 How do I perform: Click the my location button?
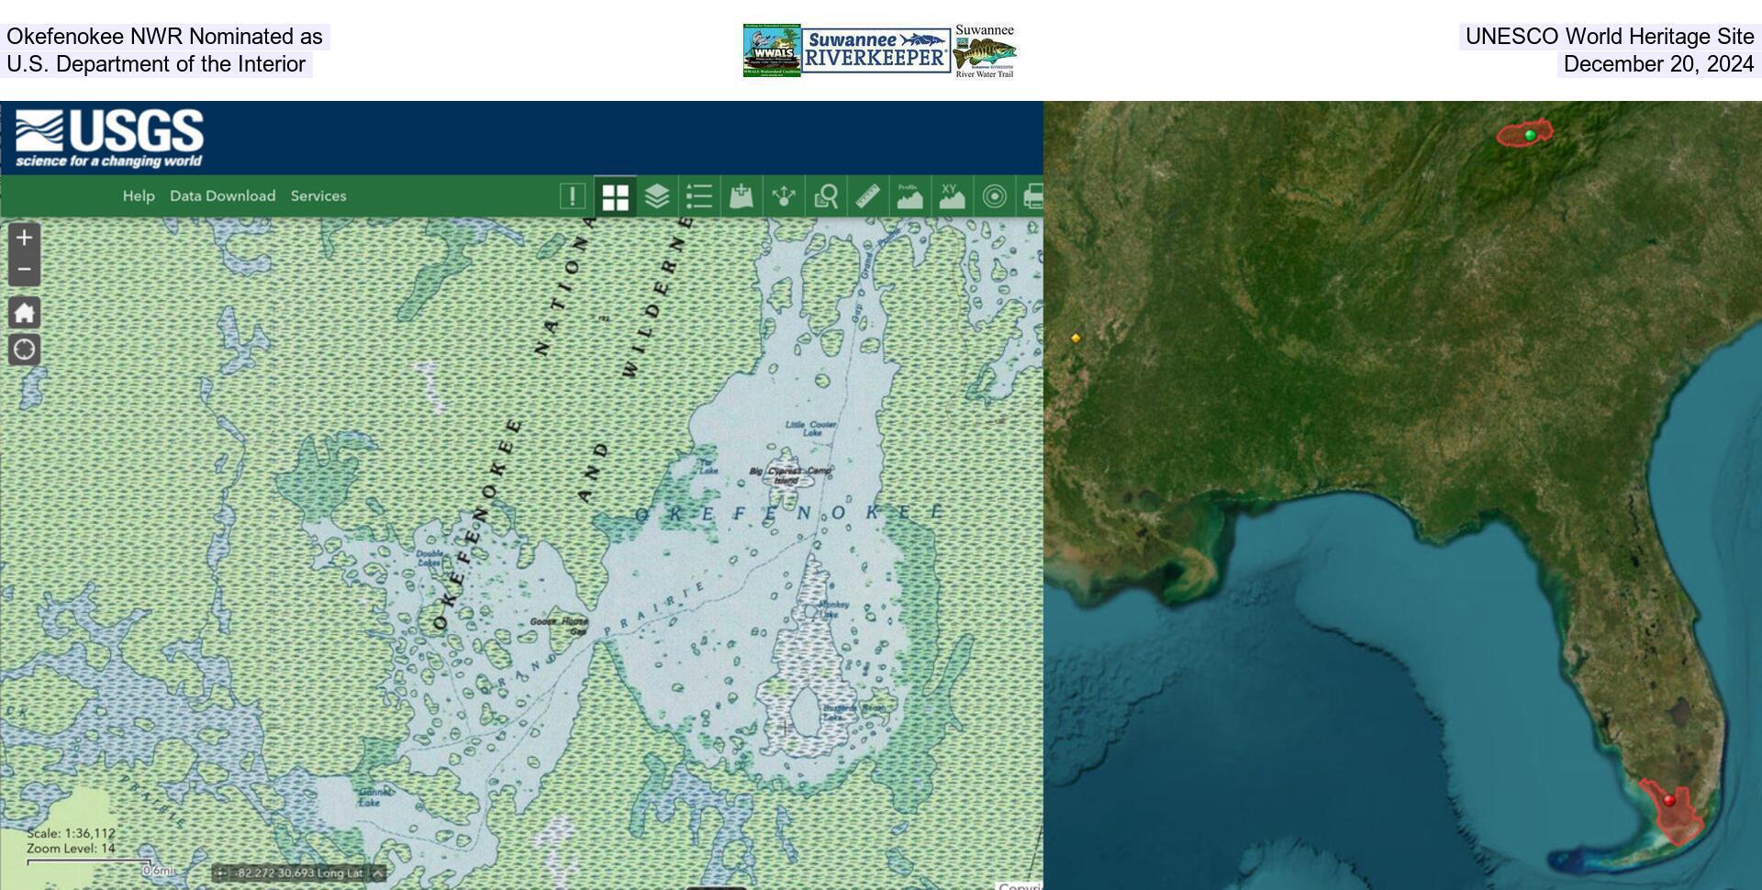25,350
